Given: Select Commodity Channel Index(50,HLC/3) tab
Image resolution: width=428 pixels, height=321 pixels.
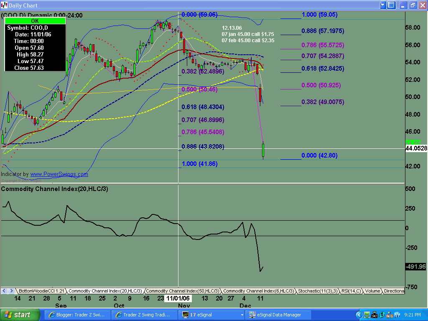Looking at the screenshot, I should click(x=182, y=291).
